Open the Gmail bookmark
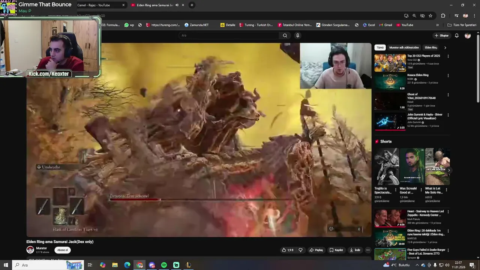480x270 pixels. click(385, 25)
